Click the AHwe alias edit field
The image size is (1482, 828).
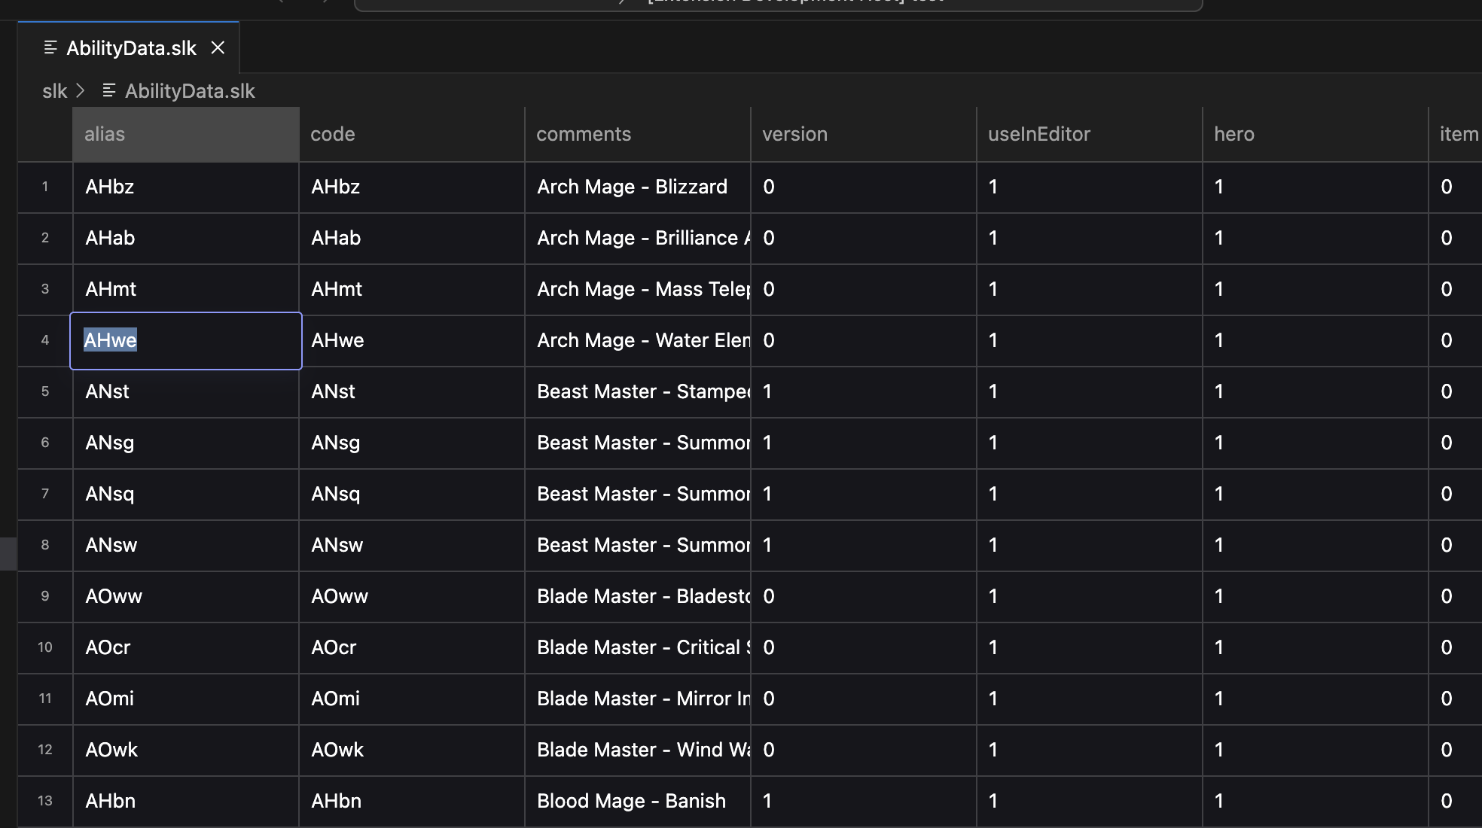pos(185,340)
